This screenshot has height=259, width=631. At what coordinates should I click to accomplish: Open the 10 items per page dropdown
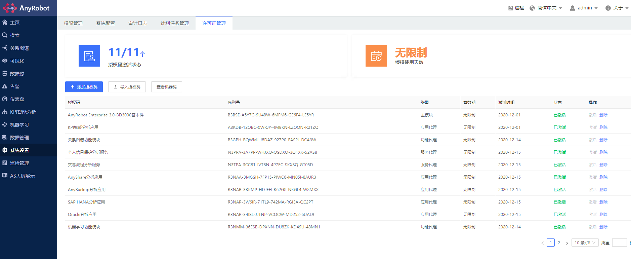pyautogui.click(x=585, y=243)
